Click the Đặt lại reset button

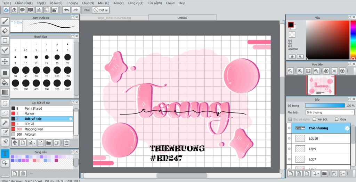101,10
